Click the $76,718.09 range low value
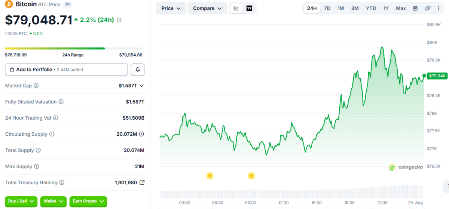The image size is (449, 209). 16,55
